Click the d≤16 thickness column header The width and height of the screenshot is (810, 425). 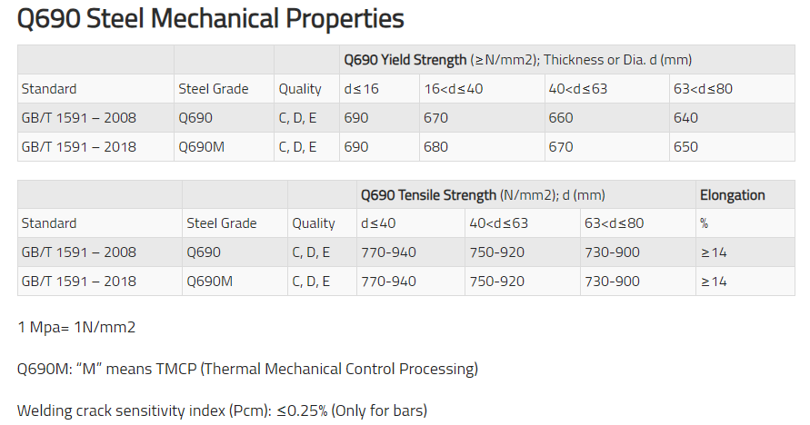pyautogui.click(x=361, y=89)
